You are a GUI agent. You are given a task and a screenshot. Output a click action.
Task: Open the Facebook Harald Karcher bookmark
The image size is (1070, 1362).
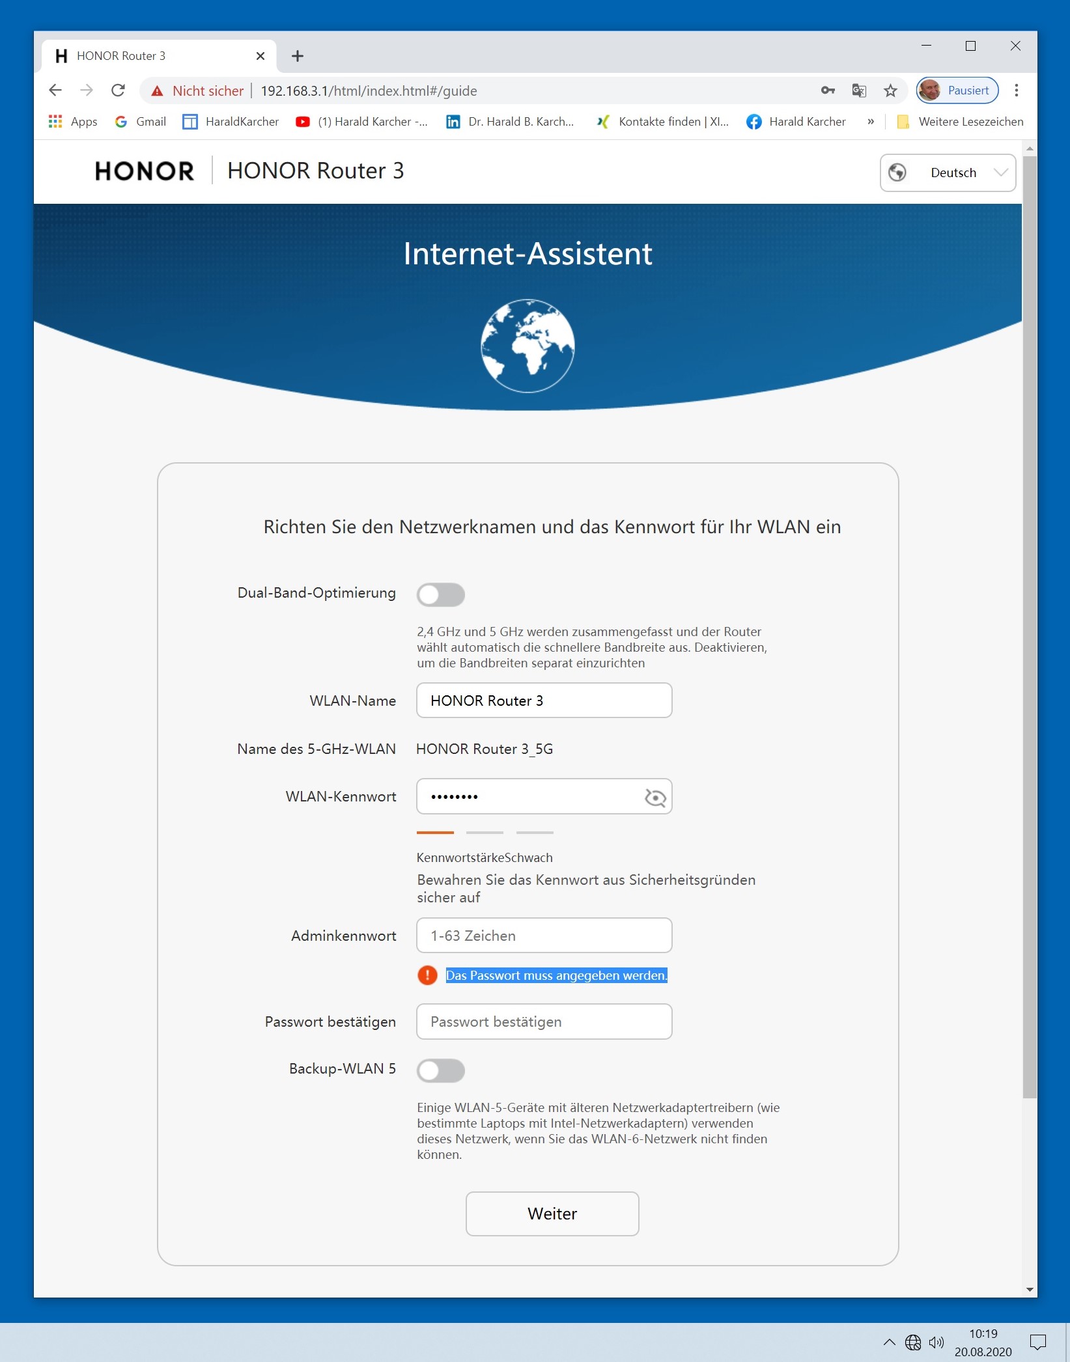click(x=796, y=122)
